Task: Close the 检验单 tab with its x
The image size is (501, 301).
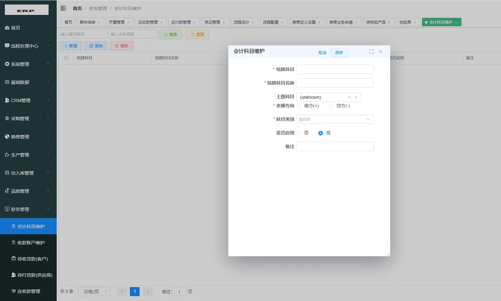Action: (415, 22)
